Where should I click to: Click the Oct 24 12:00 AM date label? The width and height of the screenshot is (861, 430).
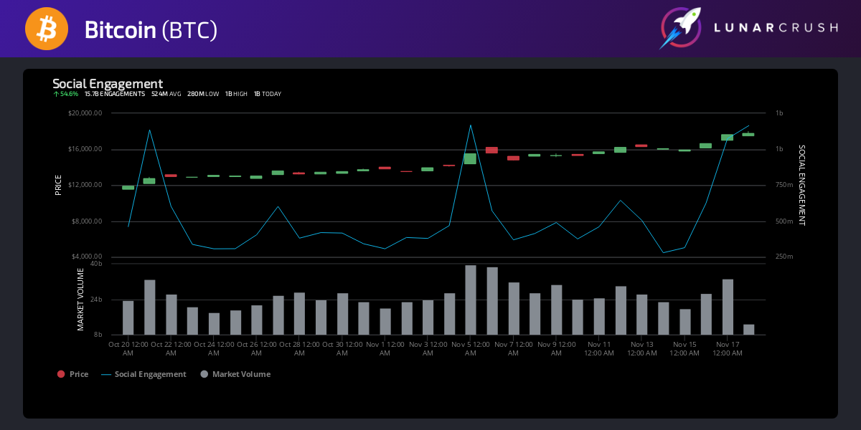tap(214, 348)
